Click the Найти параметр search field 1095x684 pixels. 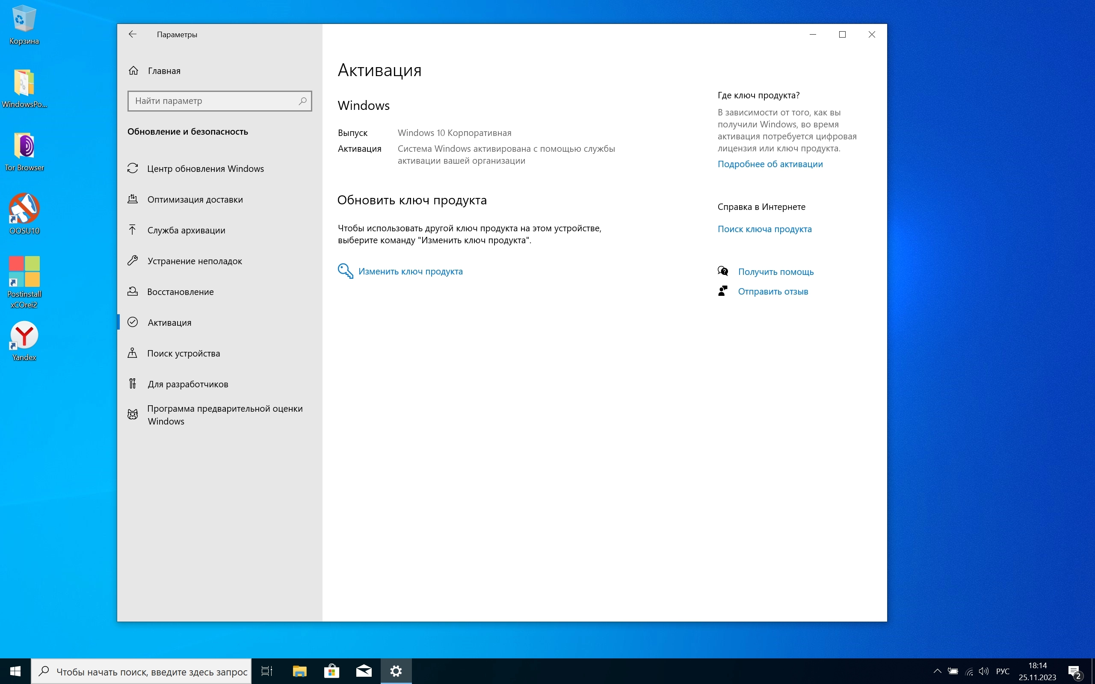tap(213, 101)
